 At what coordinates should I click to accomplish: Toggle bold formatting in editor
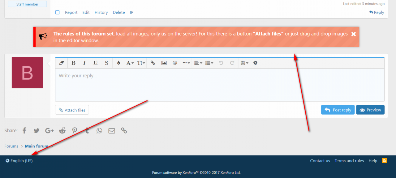coord(74,63)
